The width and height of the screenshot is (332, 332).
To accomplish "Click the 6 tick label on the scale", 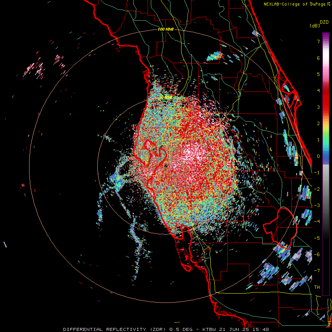I will coord(318,58).
